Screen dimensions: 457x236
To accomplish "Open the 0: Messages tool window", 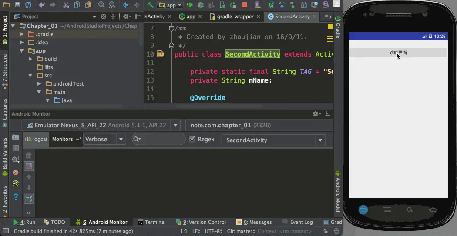I will pos(254,222).
